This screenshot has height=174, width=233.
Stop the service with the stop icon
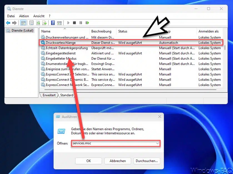coord(74,23)
